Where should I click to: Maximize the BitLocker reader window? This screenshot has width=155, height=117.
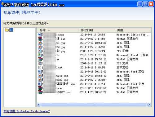(145, 4)
